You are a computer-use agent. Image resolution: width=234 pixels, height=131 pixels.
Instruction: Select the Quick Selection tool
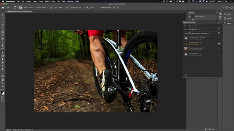tap(2, 25)
